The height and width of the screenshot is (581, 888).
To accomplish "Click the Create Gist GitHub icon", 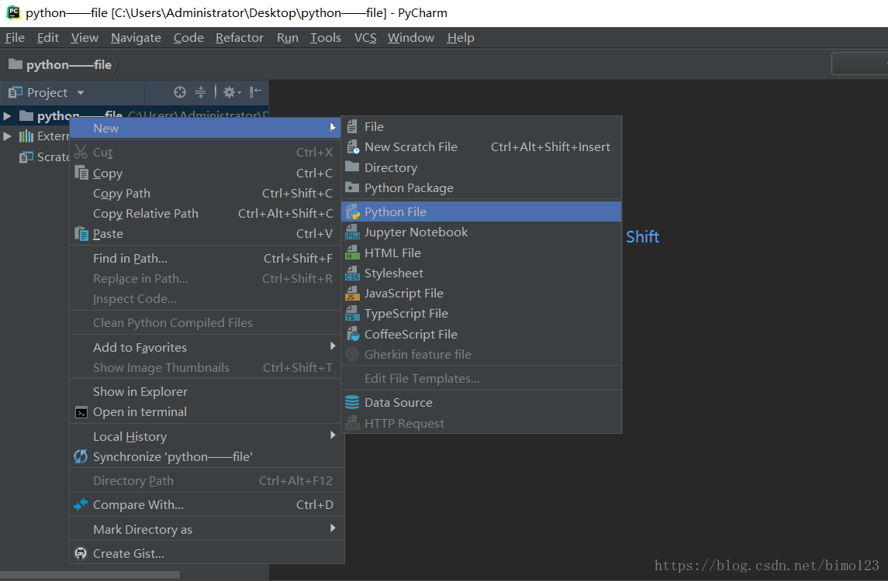I will coord(81,552).
